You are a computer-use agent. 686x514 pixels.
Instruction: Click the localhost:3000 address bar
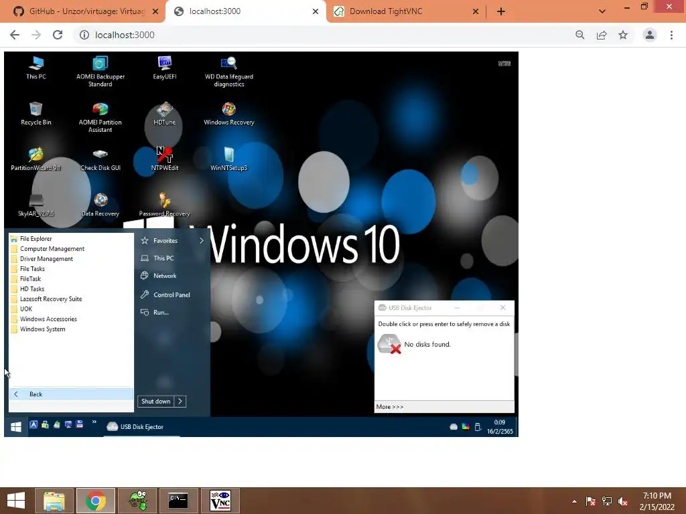[x=324, y=35]
